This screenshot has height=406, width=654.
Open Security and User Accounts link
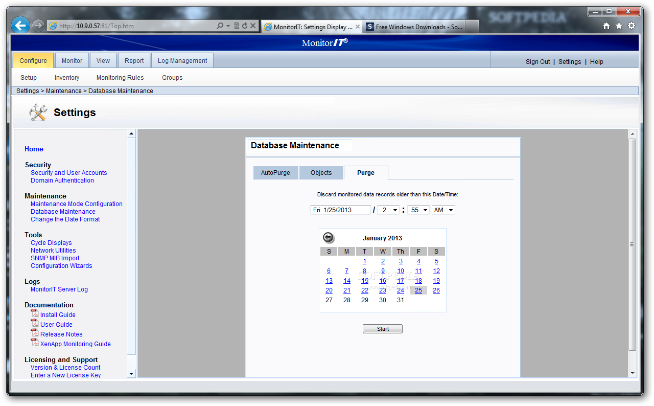68,173
